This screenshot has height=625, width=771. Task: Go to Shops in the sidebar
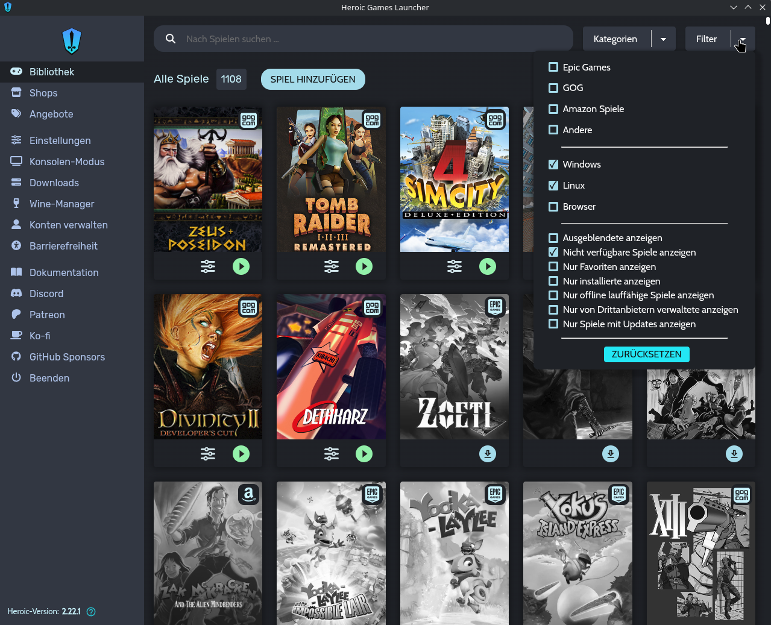click(72, 93)
